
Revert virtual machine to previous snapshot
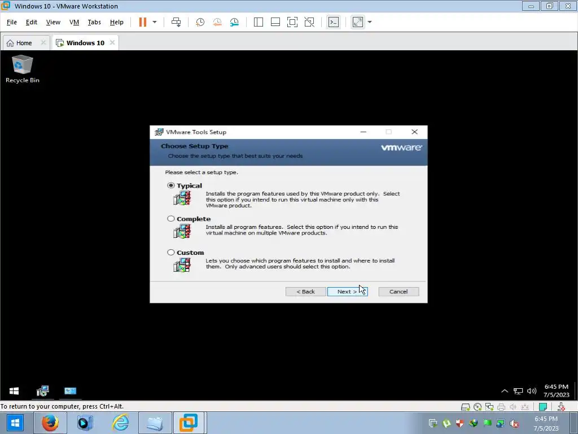point(217,22)
